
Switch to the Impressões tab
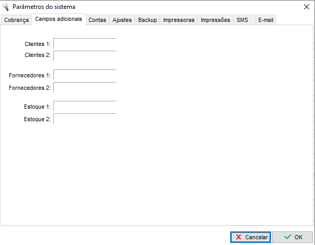click(x=216, y=20)
